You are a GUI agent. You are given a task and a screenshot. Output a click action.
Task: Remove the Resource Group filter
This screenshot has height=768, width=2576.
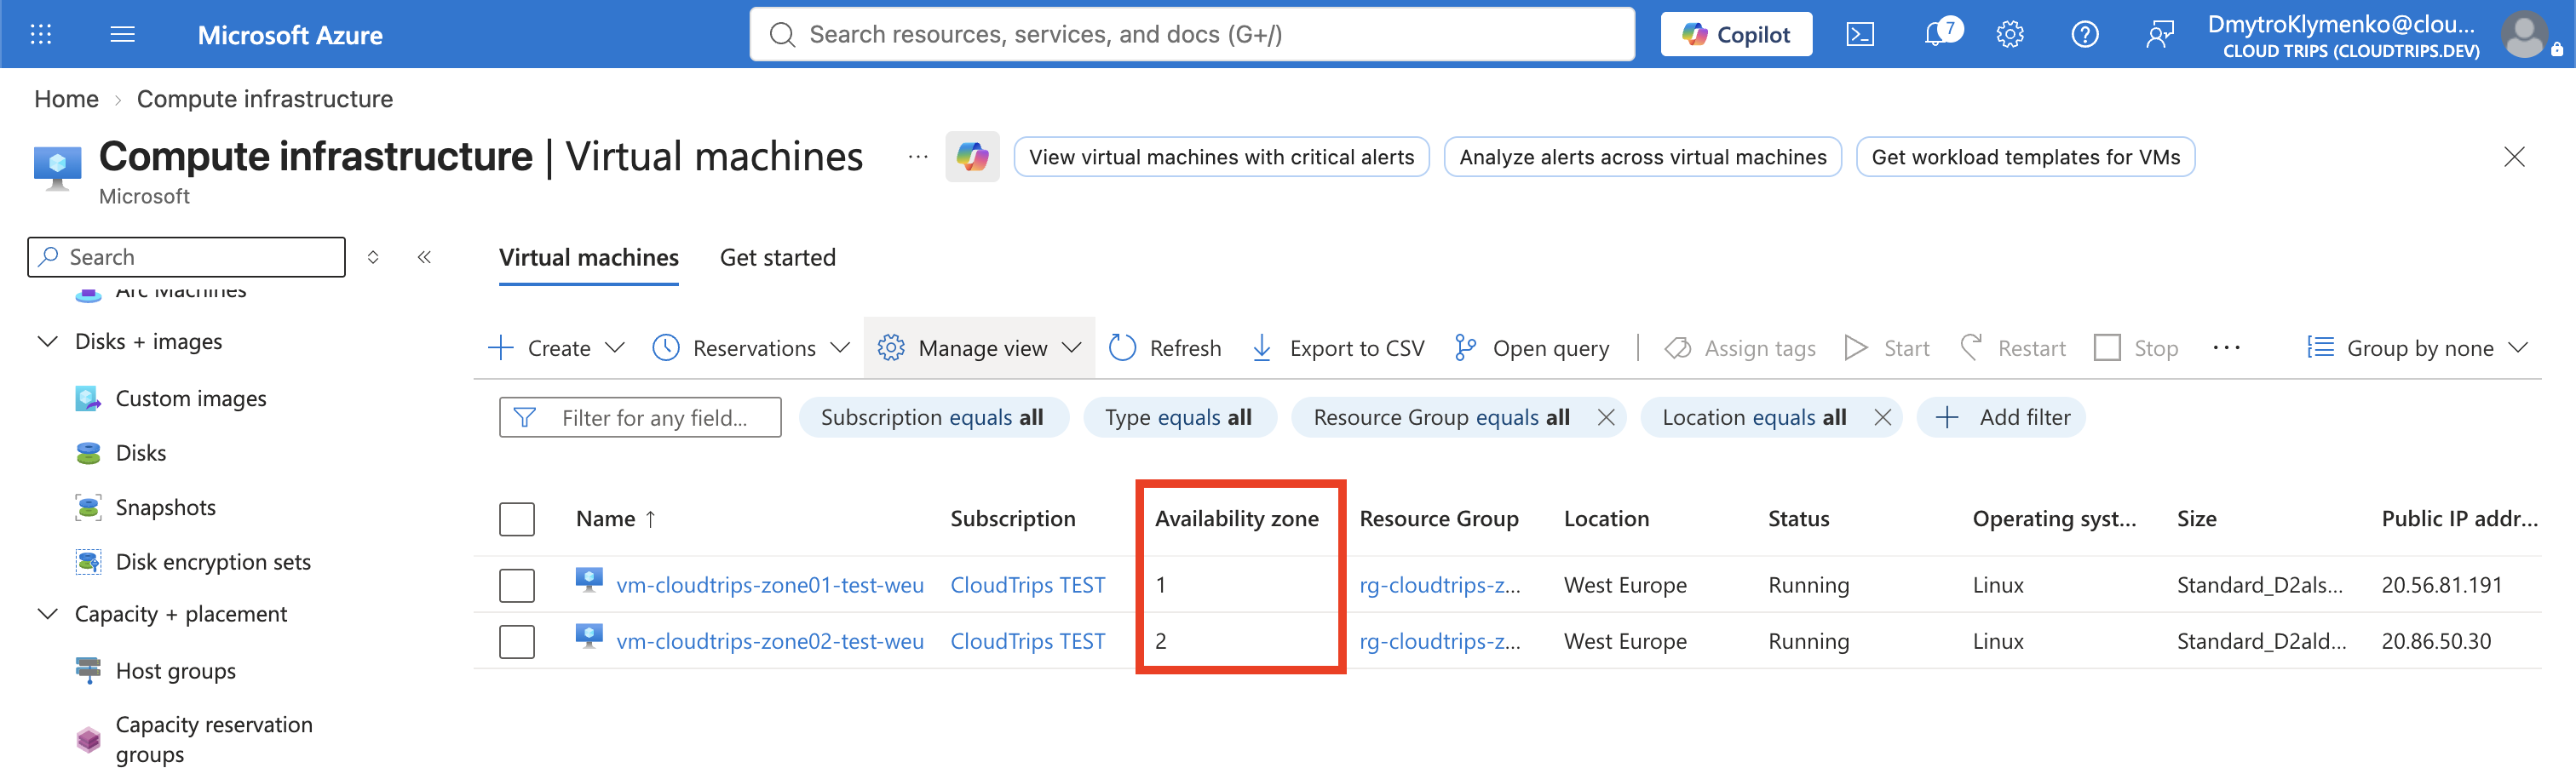pyautogui.click(x=1606, y=417)
